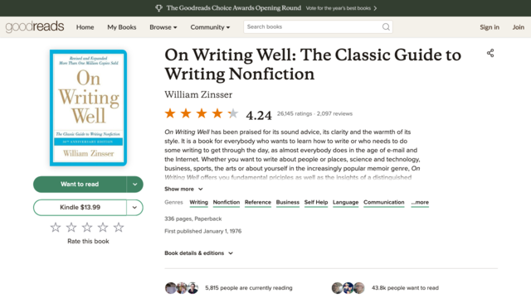Rate the book one star
The height and width of the screenshot is (298, 531).
(x=56, y=228)
